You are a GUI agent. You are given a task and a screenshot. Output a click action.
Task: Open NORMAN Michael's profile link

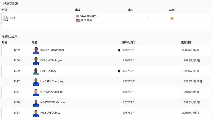tap(52, 92)
